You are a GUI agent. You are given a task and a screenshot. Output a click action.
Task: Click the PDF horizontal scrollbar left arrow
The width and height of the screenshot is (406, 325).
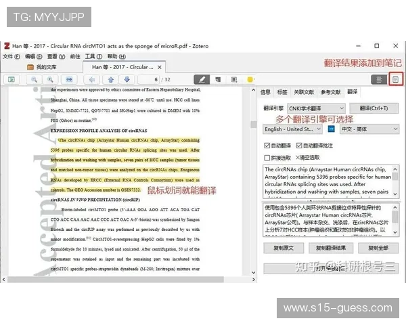pyautogui.click(x=3, y=280)
